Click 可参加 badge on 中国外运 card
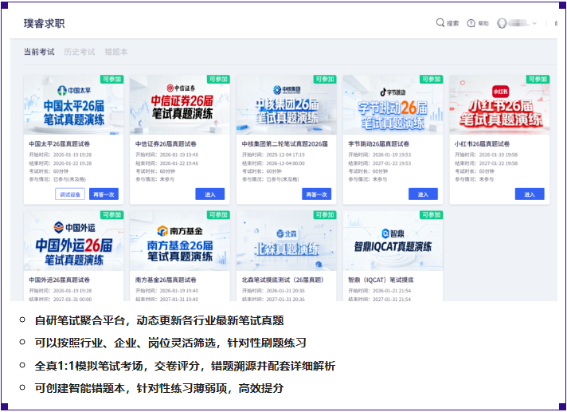 pyautogui.click(x=112, y=215)
